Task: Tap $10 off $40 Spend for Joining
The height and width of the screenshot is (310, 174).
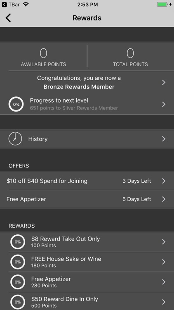Action: coord(47,181)
